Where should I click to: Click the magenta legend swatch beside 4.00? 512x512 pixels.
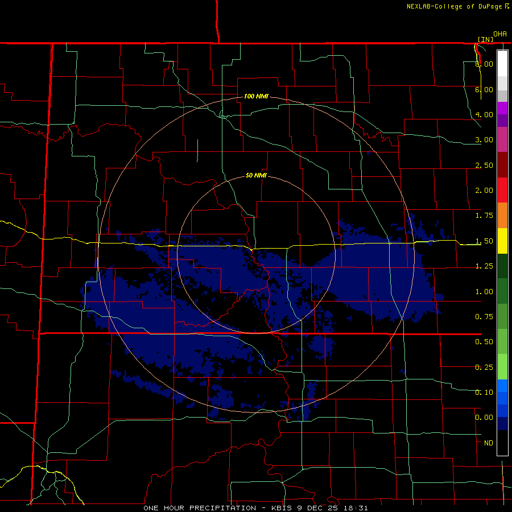(x=502, y=108)
